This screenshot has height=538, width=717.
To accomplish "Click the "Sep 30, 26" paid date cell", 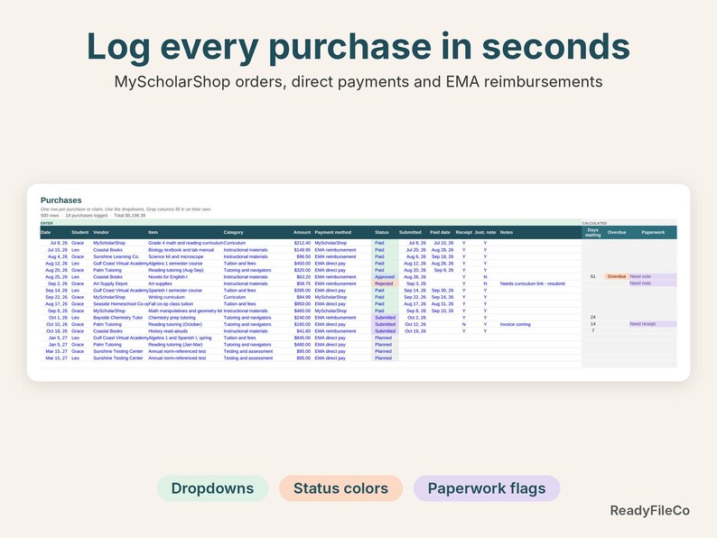I will [x=442, y=291].
